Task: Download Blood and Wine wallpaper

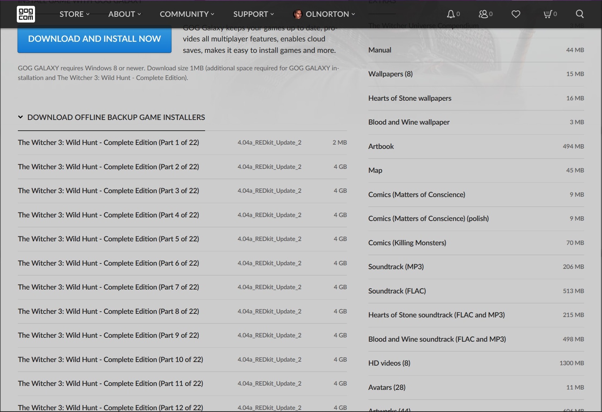Action: pos(476,122)
